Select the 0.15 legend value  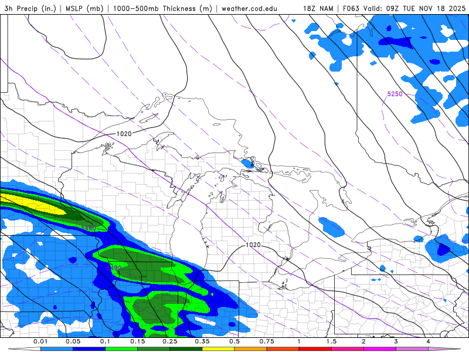click(138, 341)
